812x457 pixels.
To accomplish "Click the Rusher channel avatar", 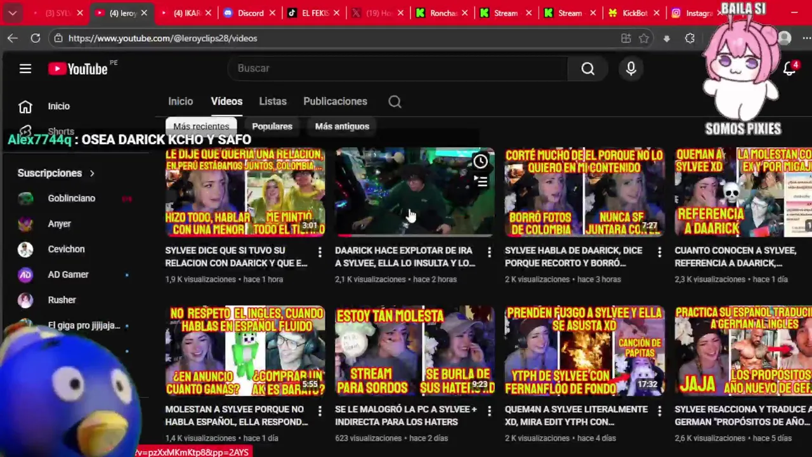I will [x=25, y=300].
